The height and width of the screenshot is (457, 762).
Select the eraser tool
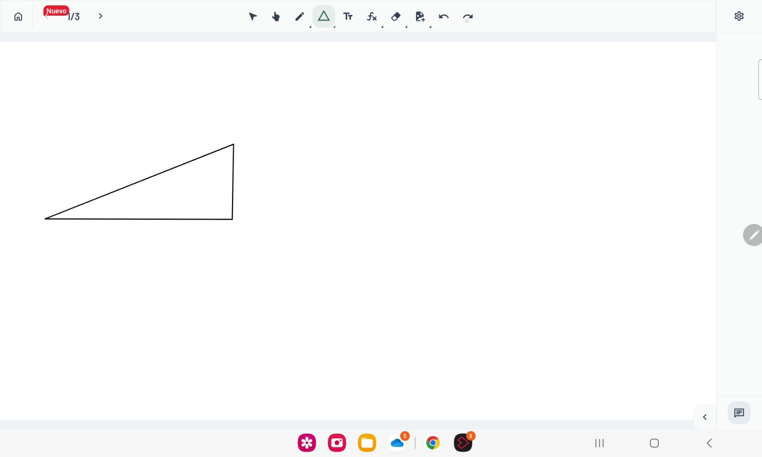396,17
